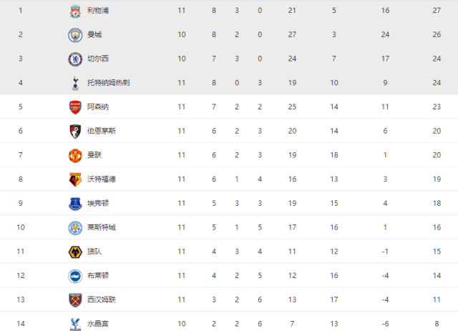The image size is (458, 331).
Task: Click the Wolves wolf-head crest
Action: (74, 252)
